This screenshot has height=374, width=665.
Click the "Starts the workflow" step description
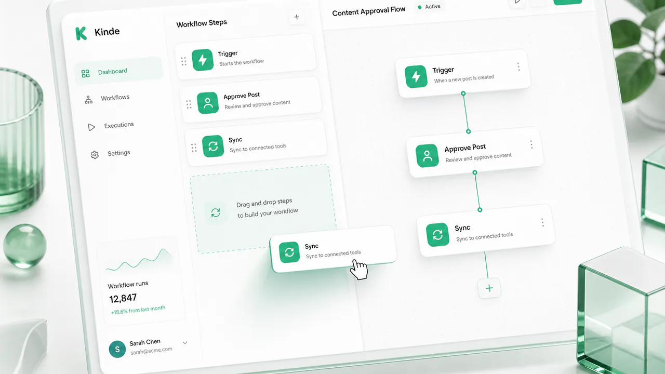[x=242, y=62]
